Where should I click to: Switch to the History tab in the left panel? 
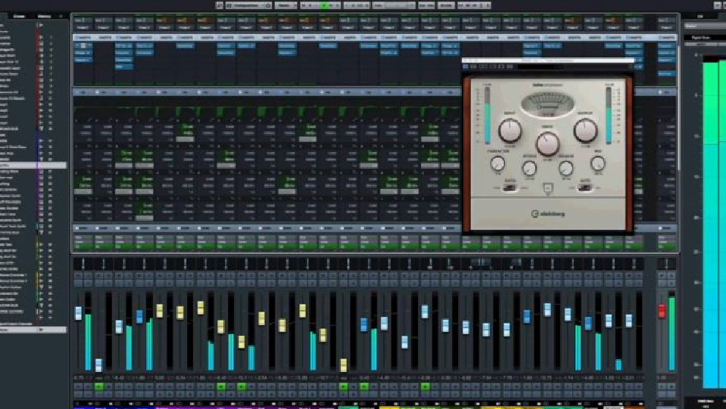45,14
